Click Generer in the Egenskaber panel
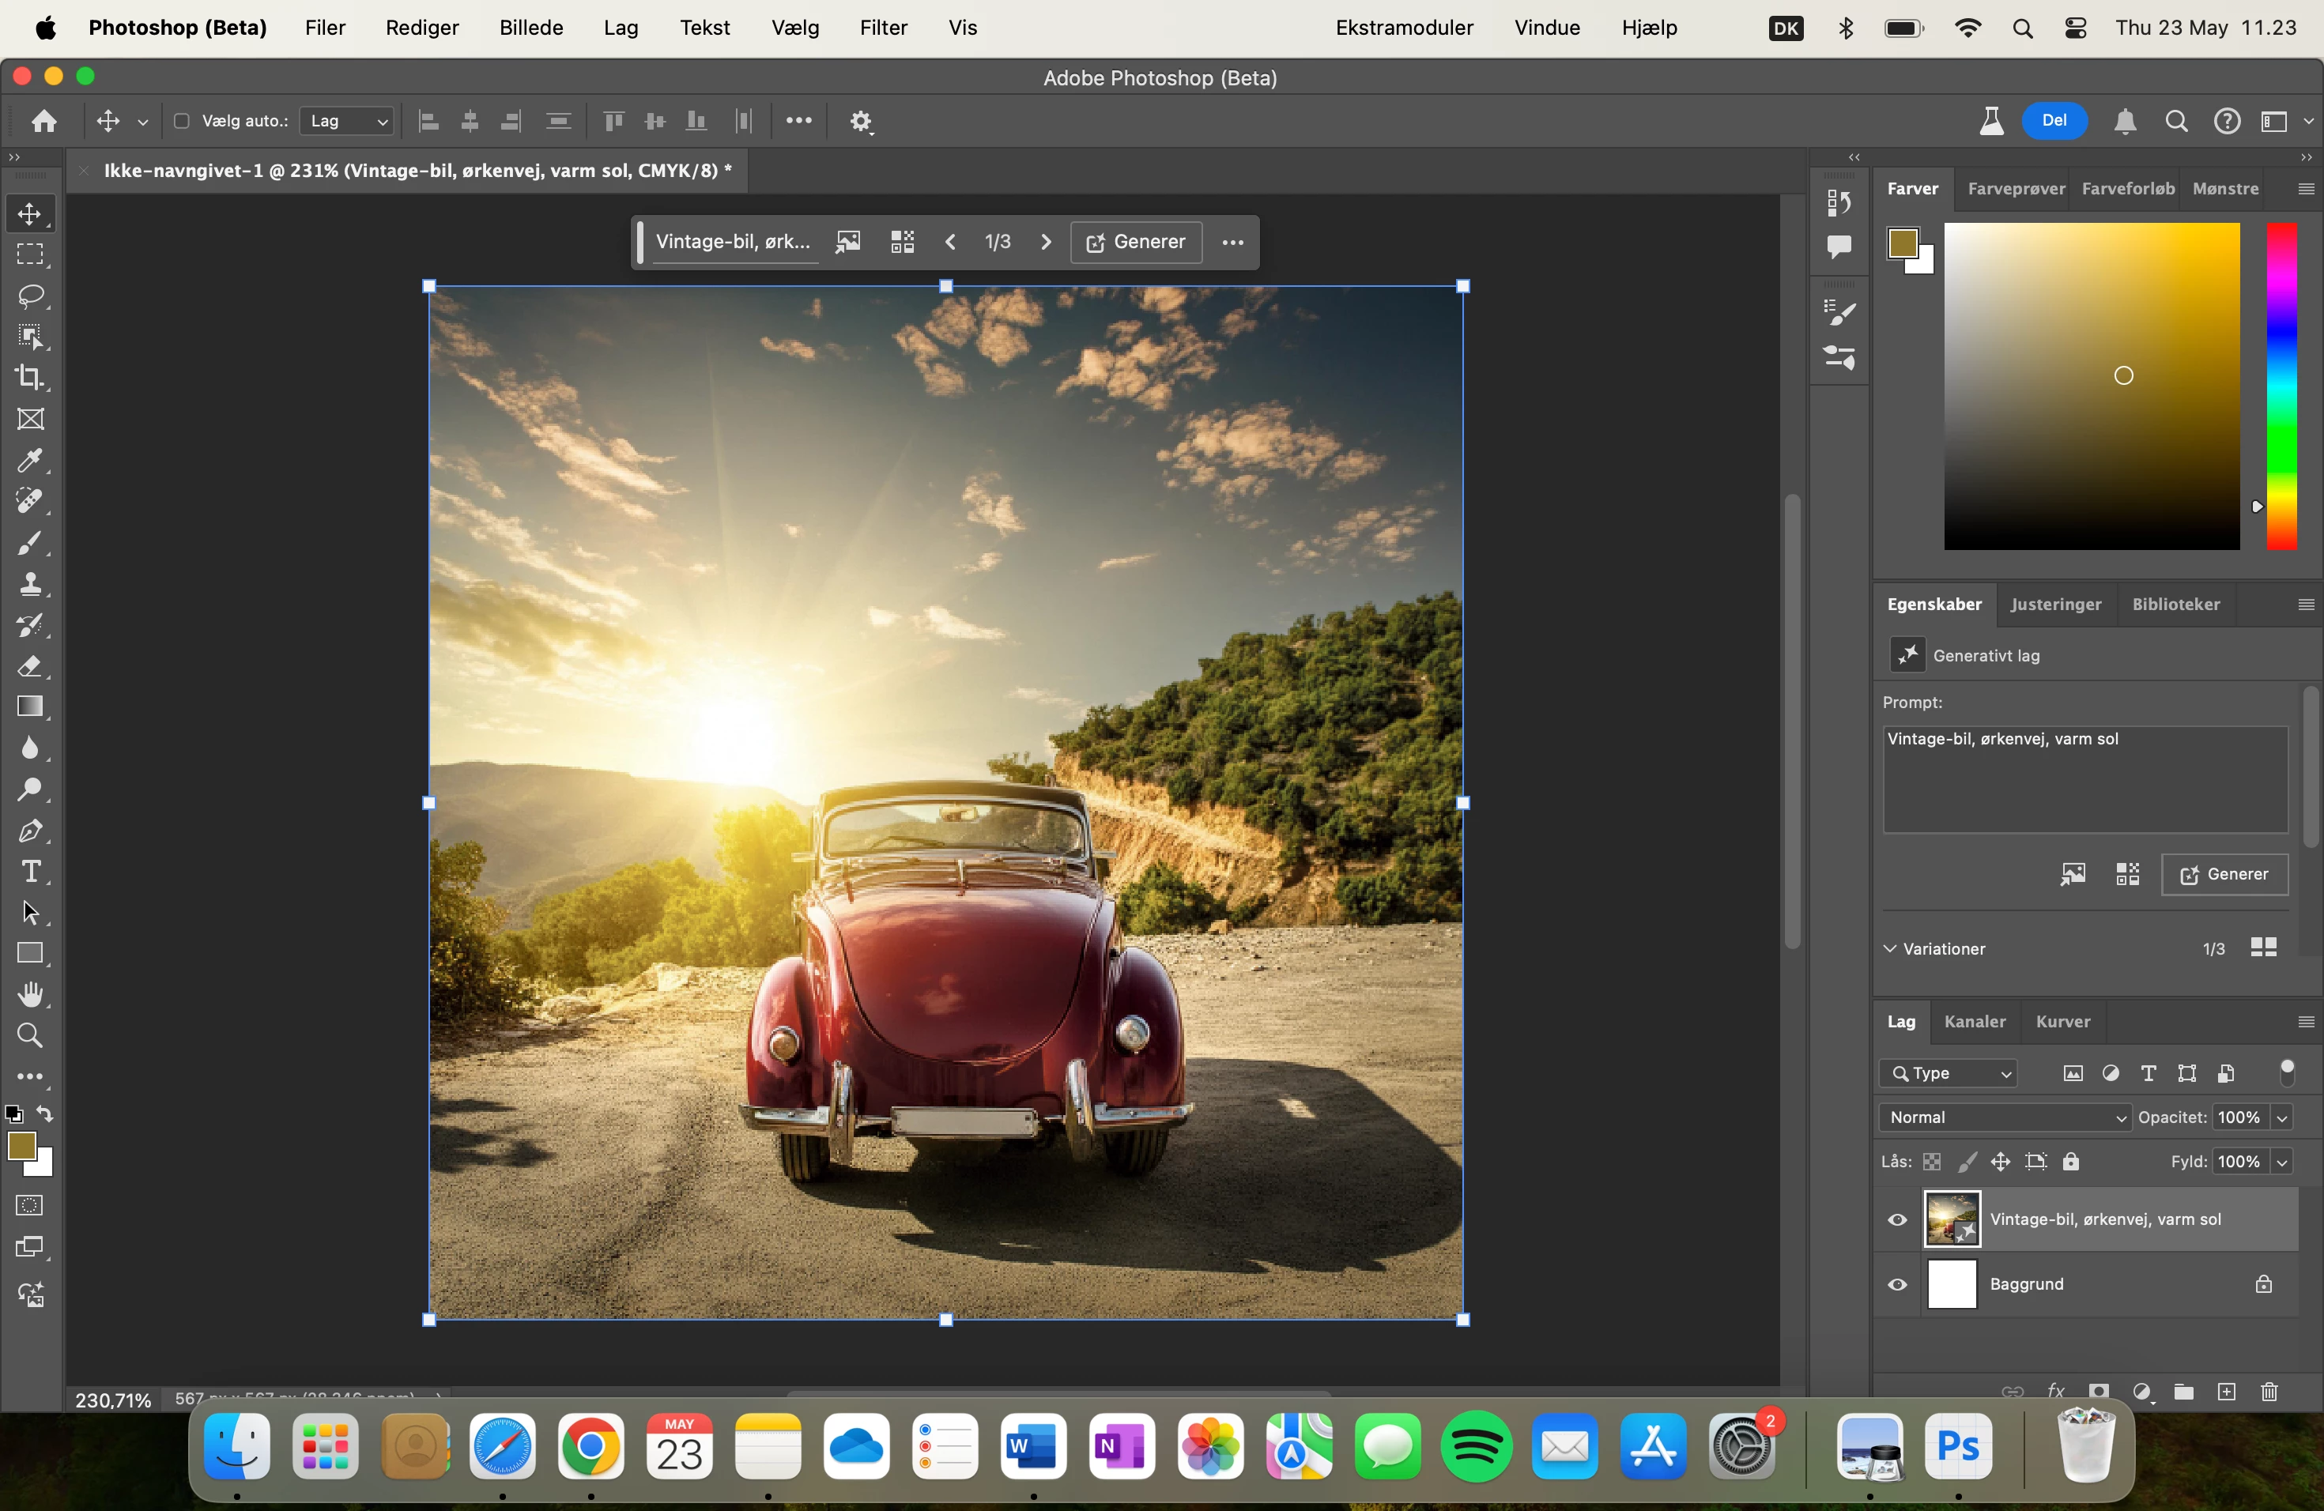 (x=2224, y=875)
